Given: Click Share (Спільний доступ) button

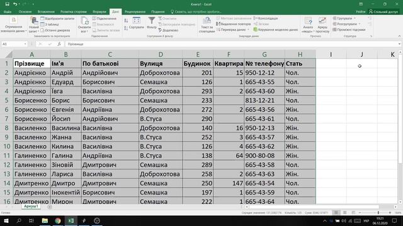Looking at the screenshot, I should pos(383,12).
